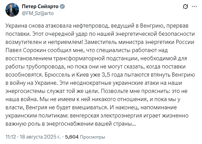Open the @FM_Szijjarto handle link

coord(38,13)
